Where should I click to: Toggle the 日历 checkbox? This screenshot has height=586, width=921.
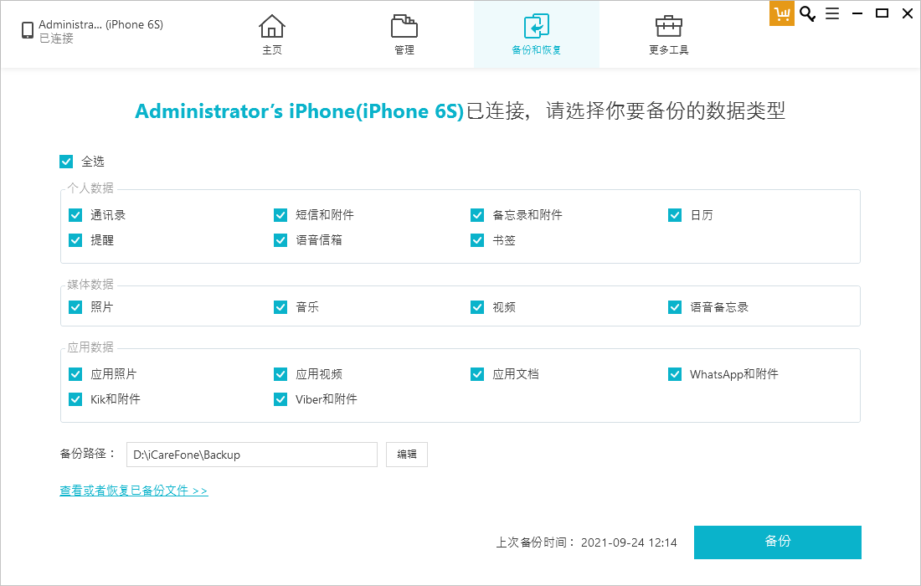coord(675,214)
